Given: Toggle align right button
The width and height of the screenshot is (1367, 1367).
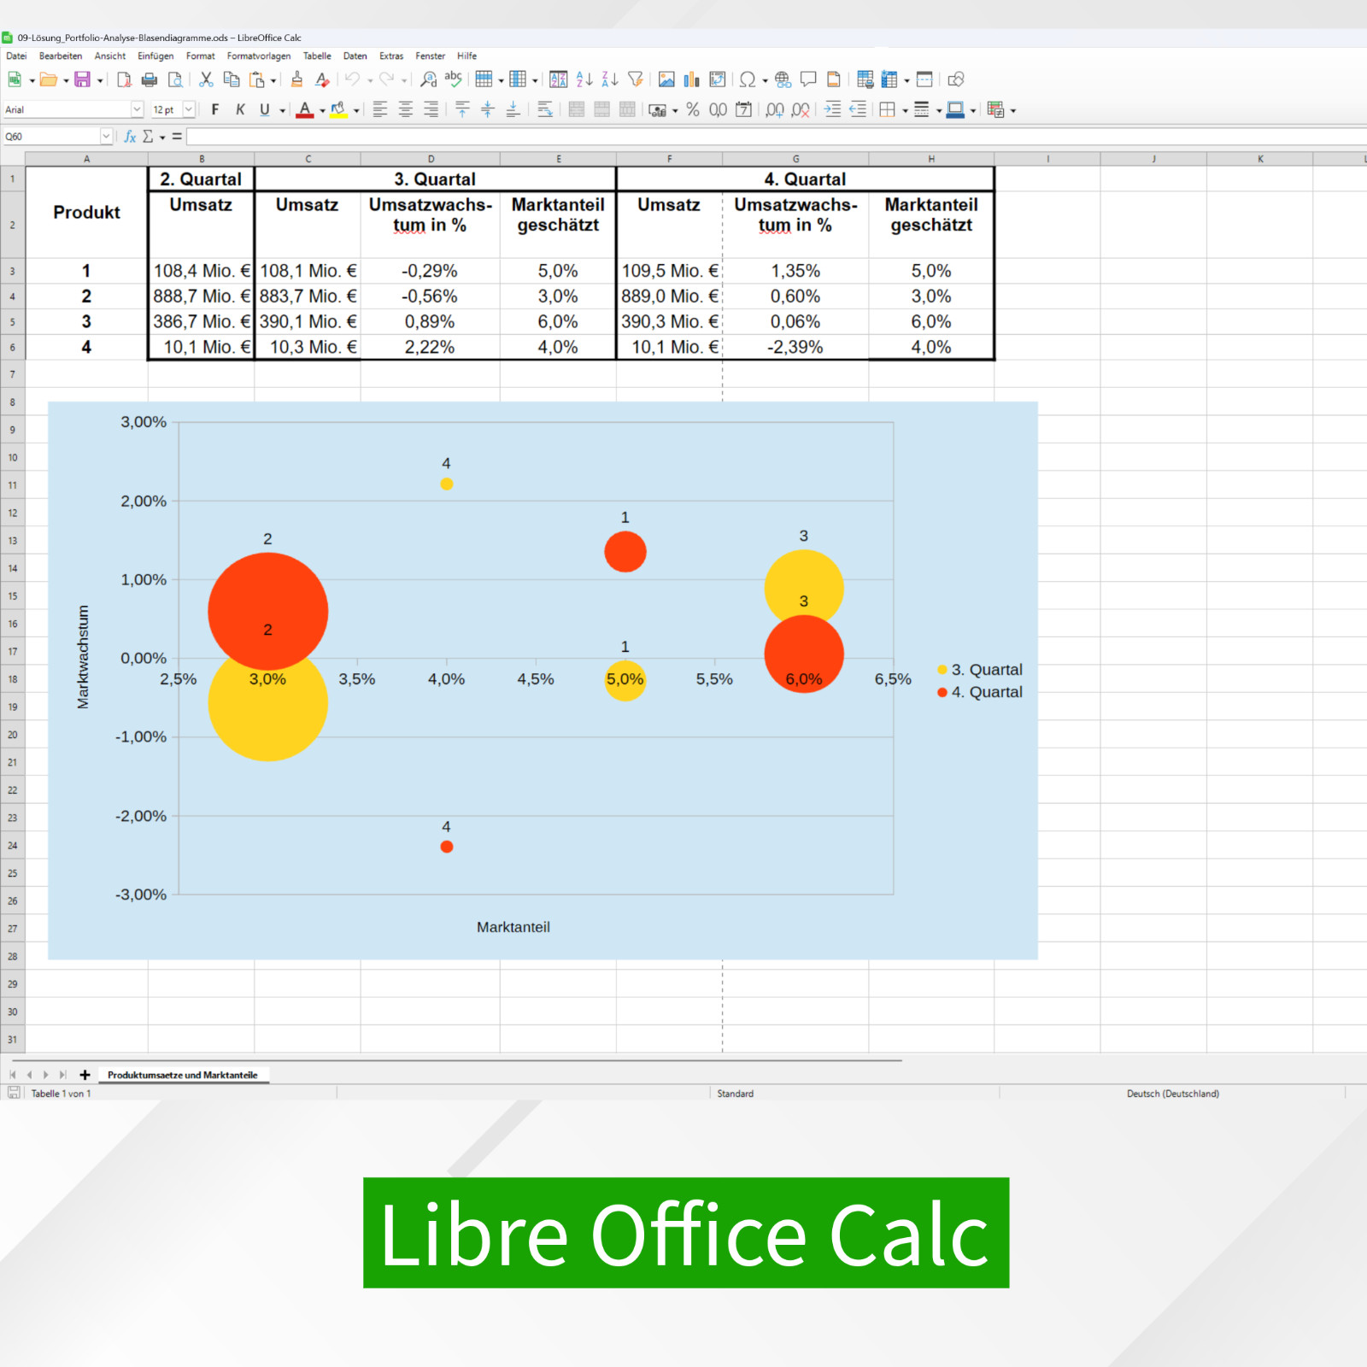Looking at the screenshot, I should point(431,109).
